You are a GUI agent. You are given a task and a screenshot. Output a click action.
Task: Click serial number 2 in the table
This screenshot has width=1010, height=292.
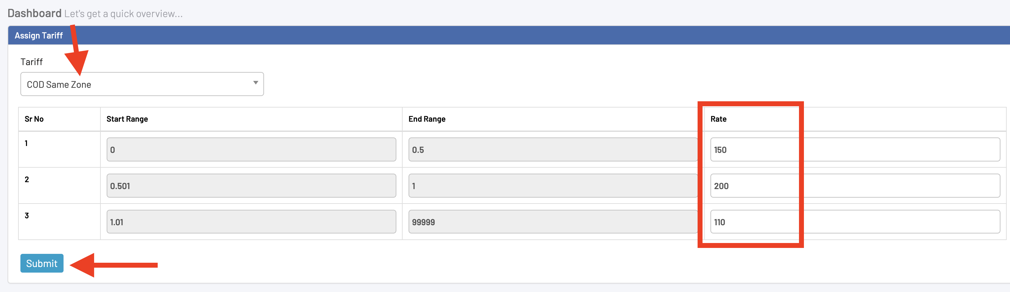click(27, 179)
